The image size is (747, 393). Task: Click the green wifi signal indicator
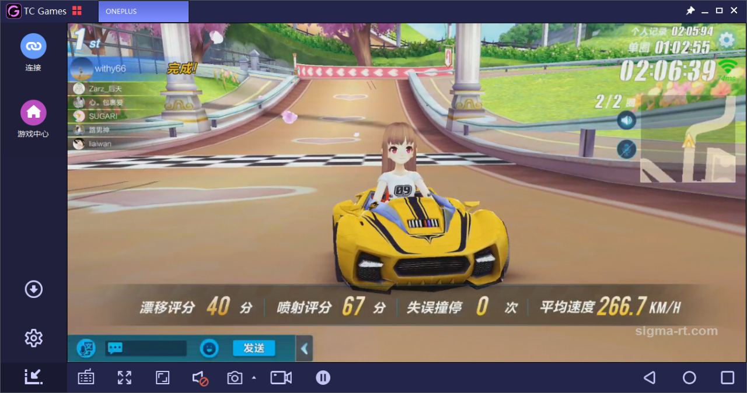pos(728,67)
